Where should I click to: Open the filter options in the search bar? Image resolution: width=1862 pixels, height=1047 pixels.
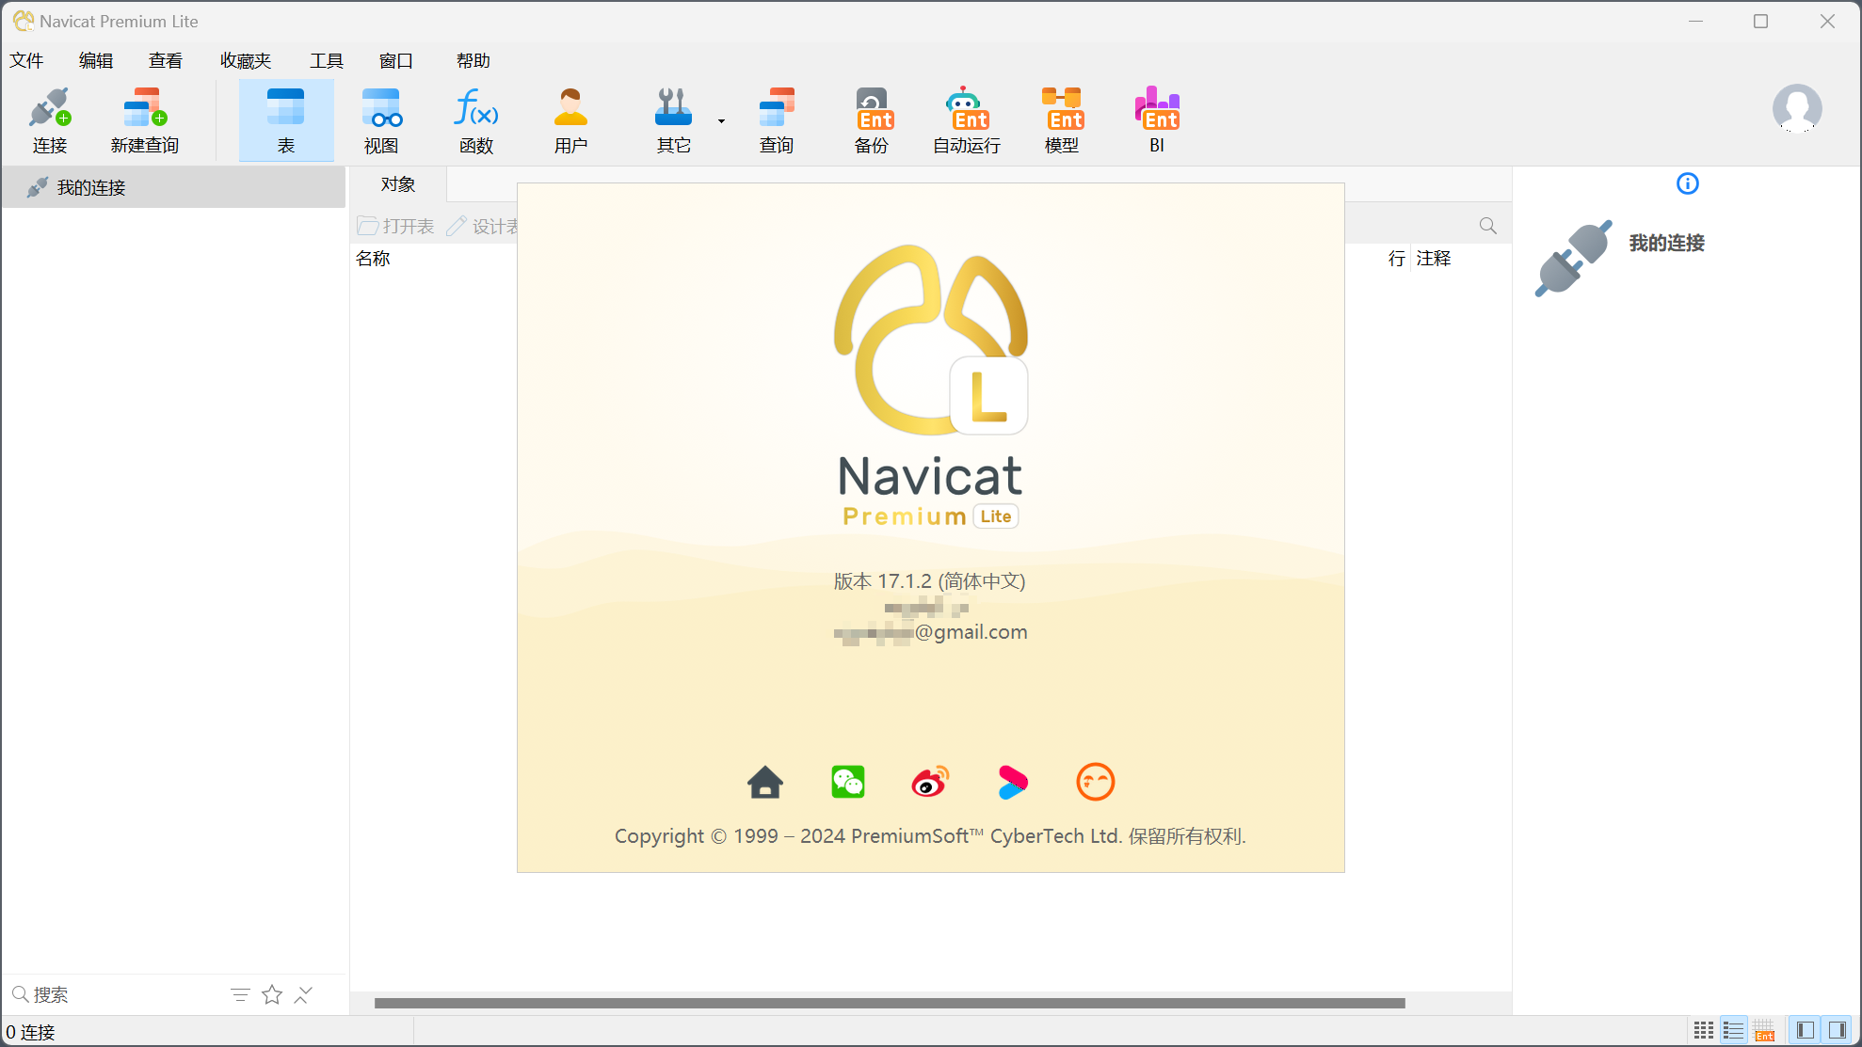240,994
